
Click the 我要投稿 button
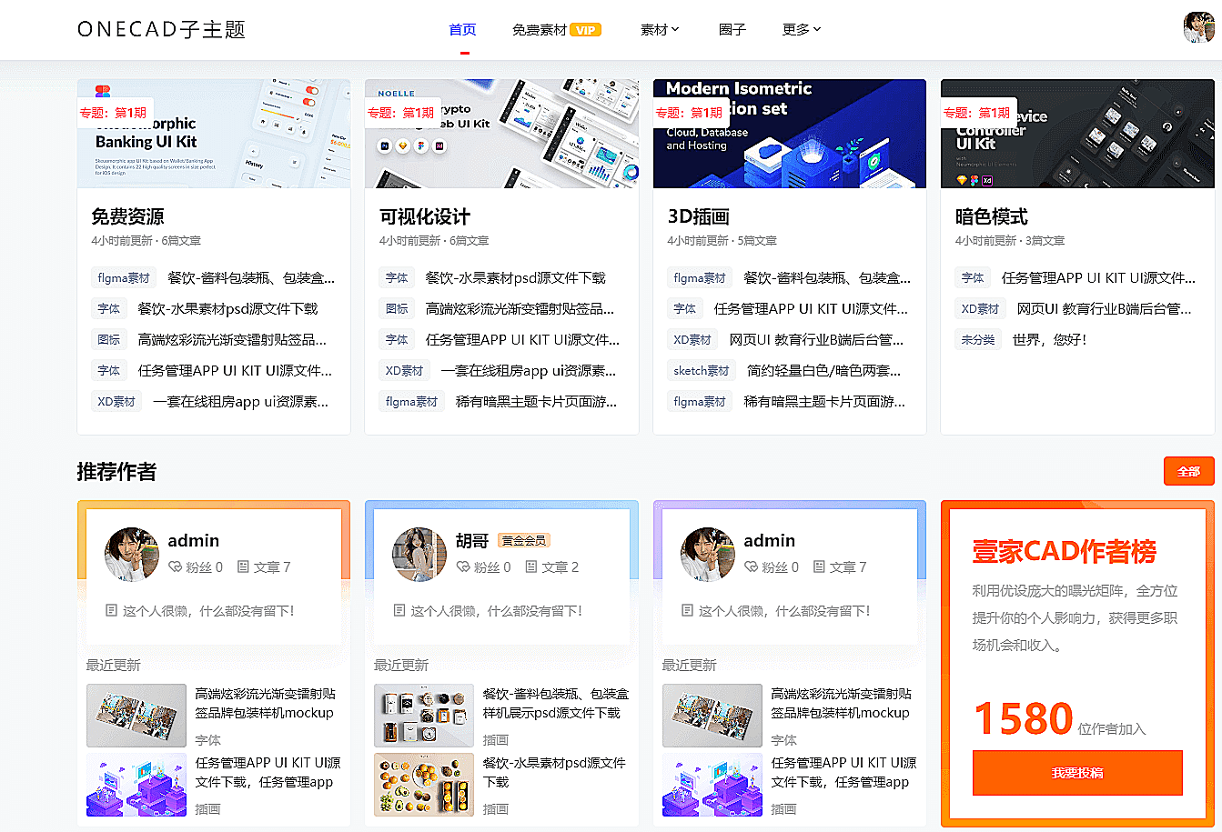(x=1077, y=773)
